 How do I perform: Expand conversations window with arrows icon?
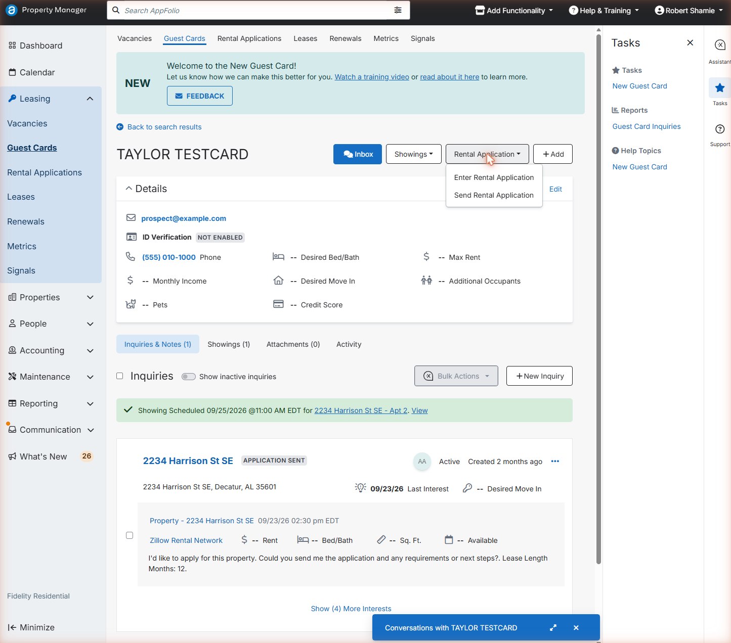pos(553,628)
